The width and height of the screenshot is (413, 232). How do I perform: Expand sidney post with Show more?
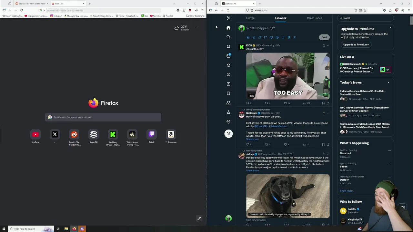[252, 170]
